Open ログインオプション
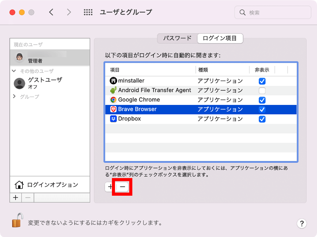Screen dimensions: 317x237 (50, 185)
